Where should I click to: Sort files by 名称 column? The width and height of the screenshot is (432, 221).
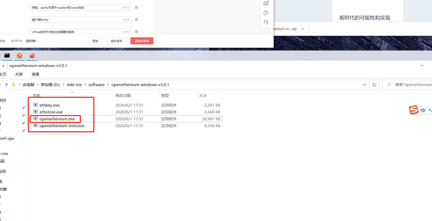point(37,95)
